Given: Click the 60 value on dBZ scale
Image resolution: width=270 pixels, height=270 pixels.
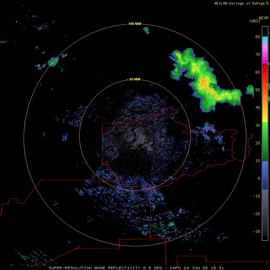Looking at the screenshot, I should tap(258, 72).
